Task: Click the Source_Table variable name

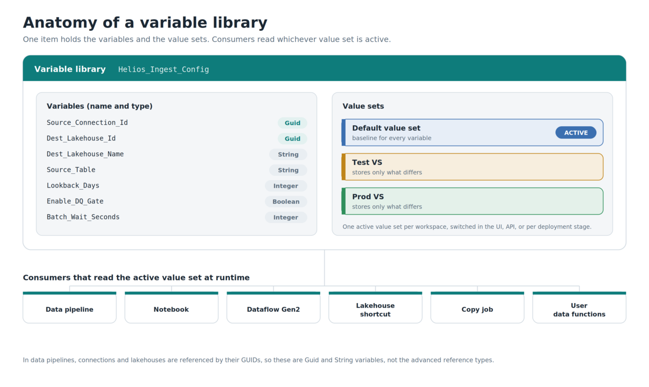Action: click(x=71, y=170)
